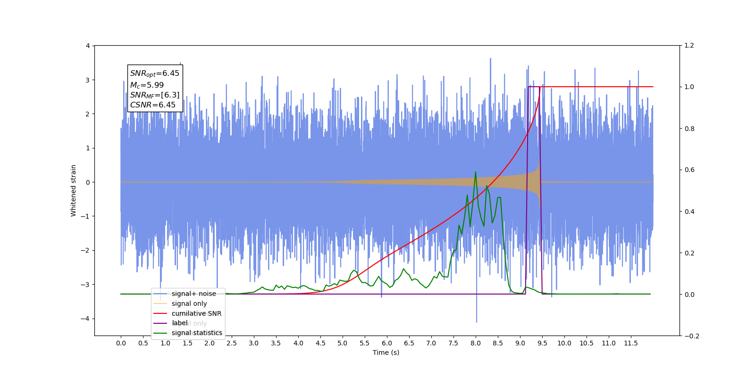Click the −0.2 tick label on right axis
This screenshot has height=377, width=755.
pyautogui.click(x=692, y=336)
